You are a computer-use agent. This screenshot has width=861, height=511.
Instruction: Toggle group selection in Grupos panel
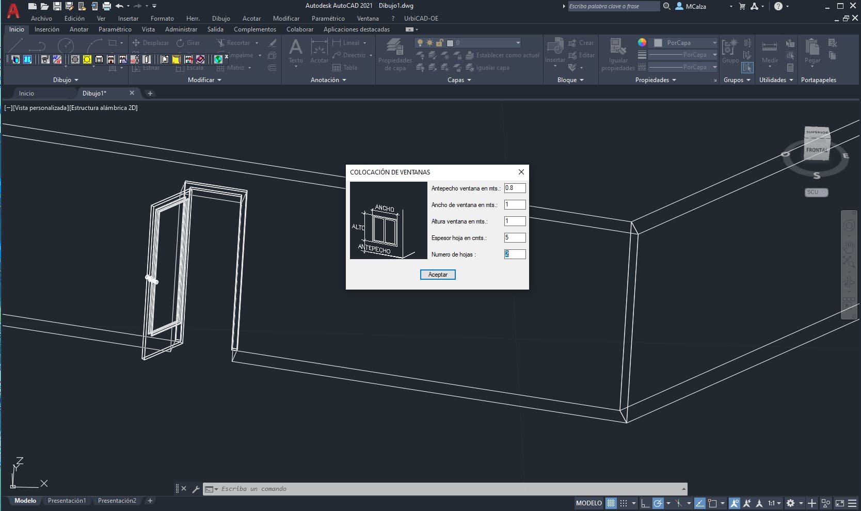pos(747,67)
